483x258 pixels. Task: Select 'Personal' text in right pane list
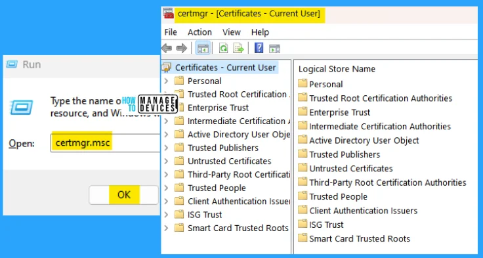(x=326, y=84)
